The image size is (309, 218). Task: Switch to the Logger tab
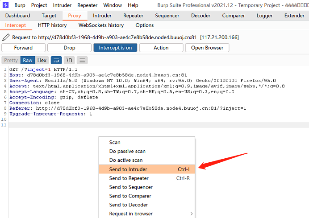coord(264,16)
